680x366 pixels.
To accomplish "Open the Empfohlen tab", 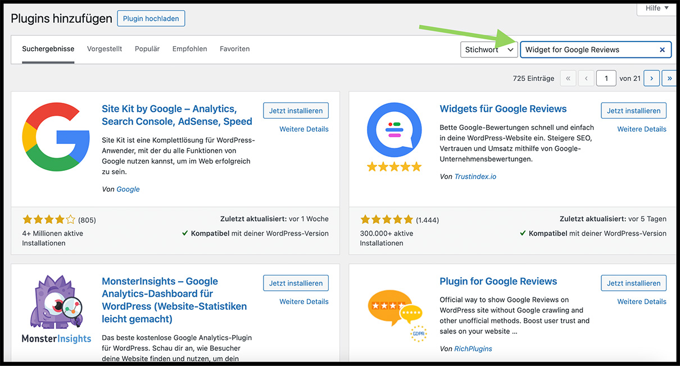I will tap(190, 49).
